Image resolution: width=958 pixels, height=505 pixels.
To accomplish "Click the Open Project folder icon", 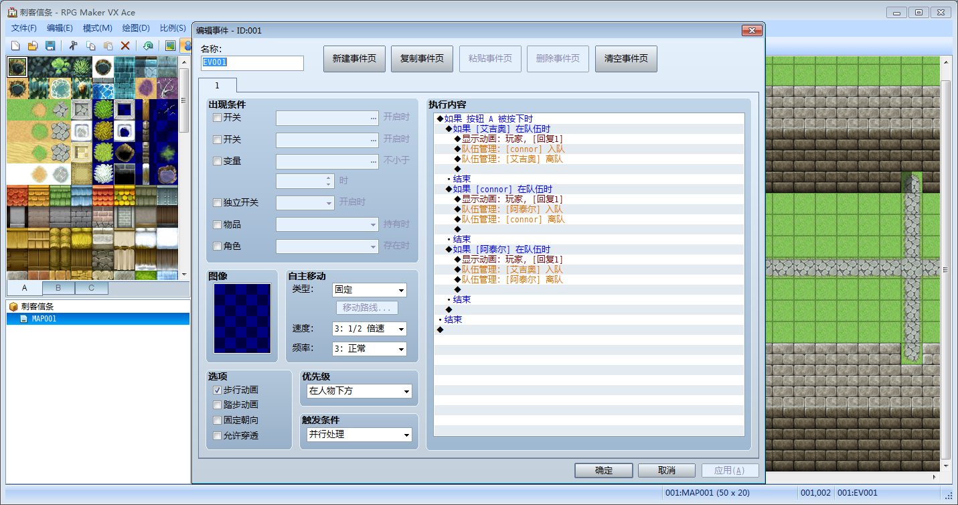I will (x=32, y=46).
